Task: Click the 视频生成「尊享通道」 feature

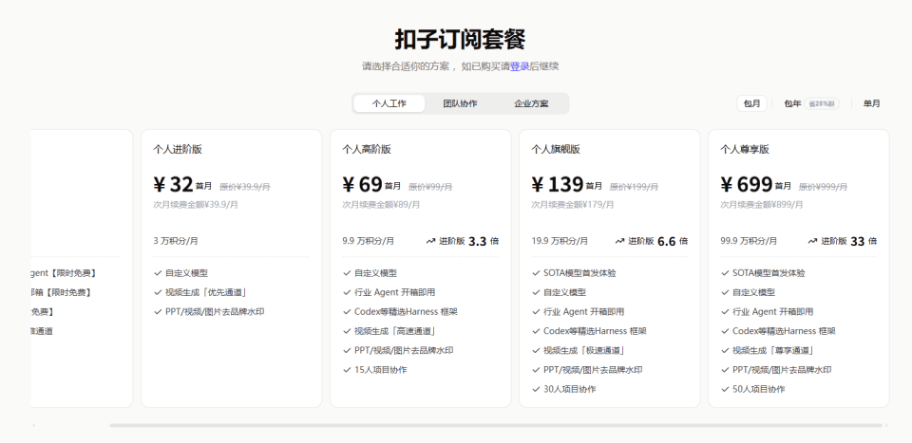Action: click(773, 351)
